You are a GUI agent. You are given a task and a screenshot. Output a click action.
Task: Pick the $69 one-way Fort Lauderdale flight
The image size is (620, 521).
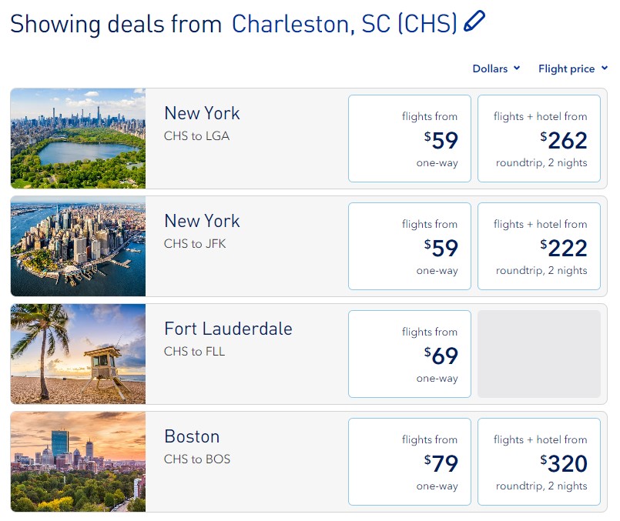(410, 354)
